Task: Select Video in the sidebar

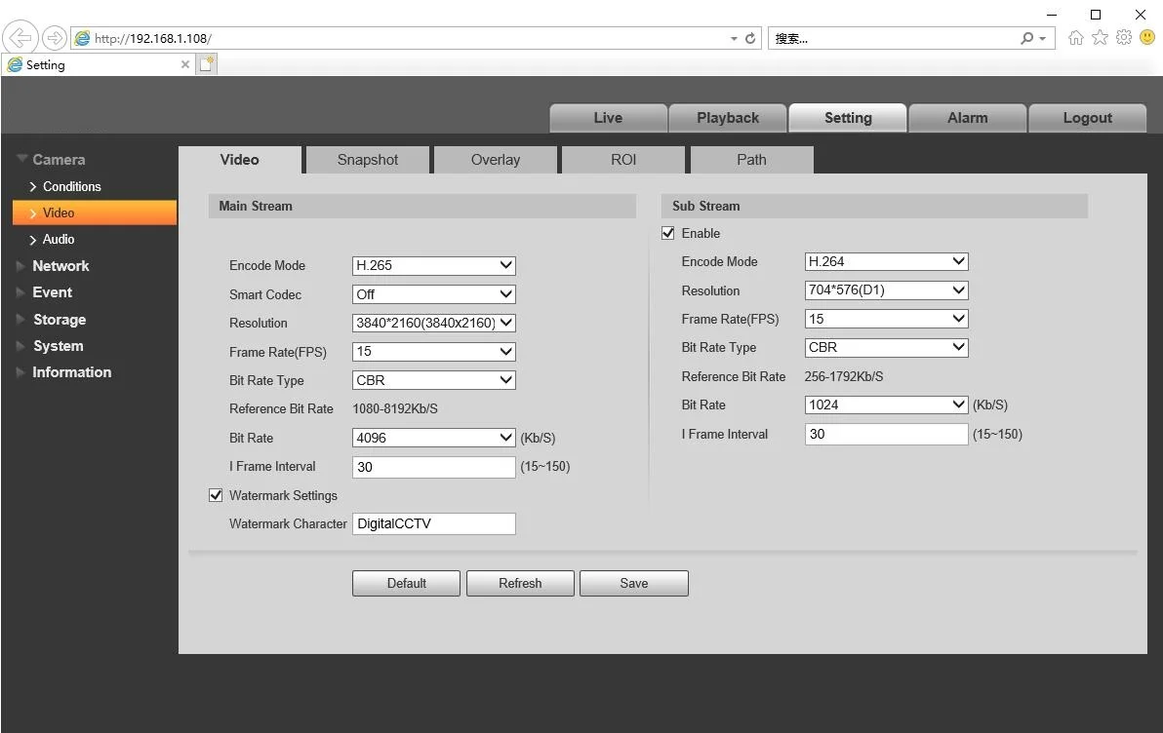Action: [95, 212]
